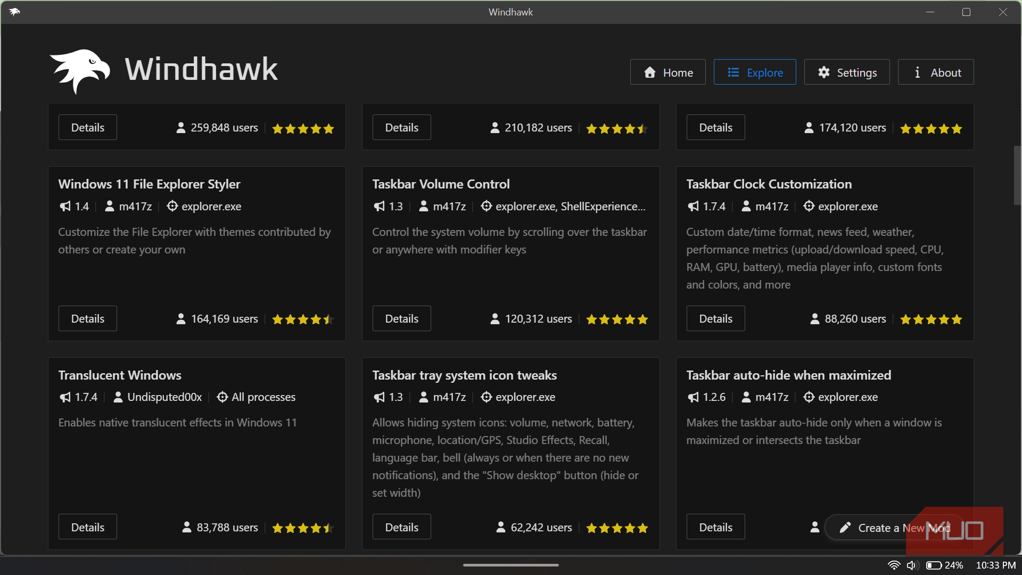Click the Windhawk title bar app icon
1022x575 pixels.
(x=14, y=12)
